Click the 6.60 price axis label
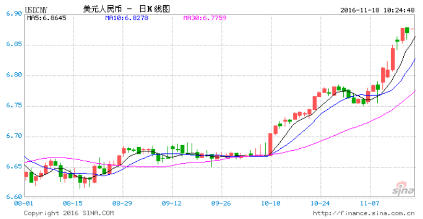The height and width of the screenshot is (219, 423). 10,198
